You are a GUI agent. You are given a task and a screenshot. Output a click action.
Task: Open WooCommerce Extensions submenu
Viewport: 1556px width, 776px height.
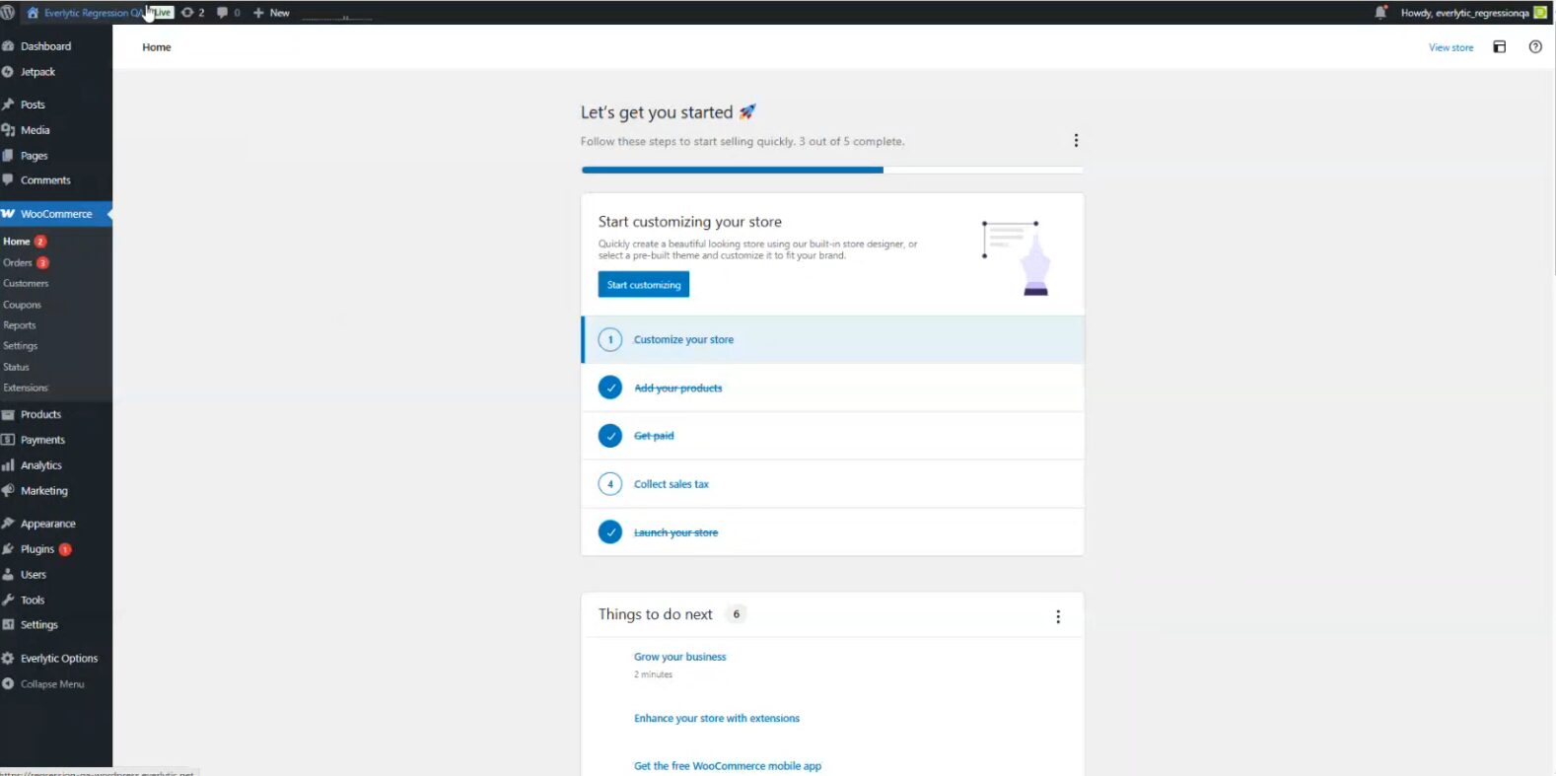26,388
